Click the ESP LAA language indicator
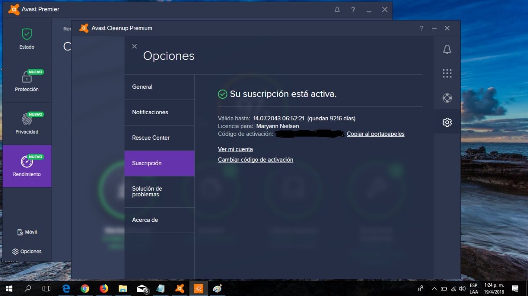528x296 pixels. (x=473, y=288)
